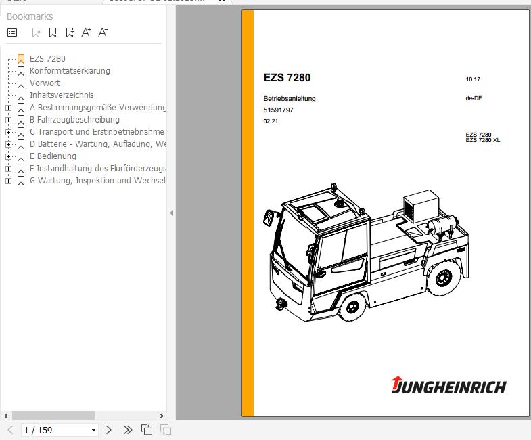Click the date 02.21 on page
The image size is (531, 440).
pos(271,121)
